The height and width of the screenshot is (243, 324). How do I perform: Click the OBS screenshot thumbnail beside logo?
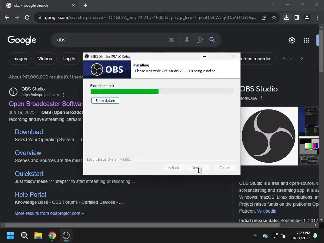coord(308,121)
